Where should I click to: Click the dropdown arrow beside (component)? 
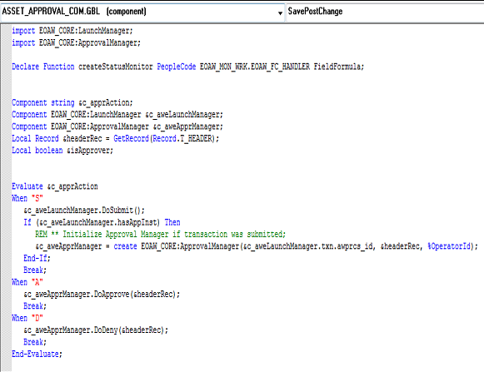[x=280, y=13]
